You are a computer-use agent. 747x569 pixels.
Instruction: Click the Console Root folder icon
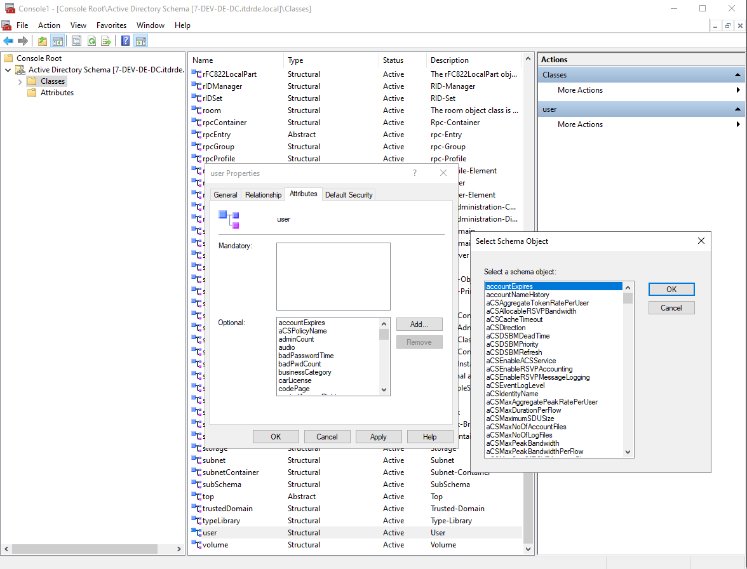click(9, 58)
